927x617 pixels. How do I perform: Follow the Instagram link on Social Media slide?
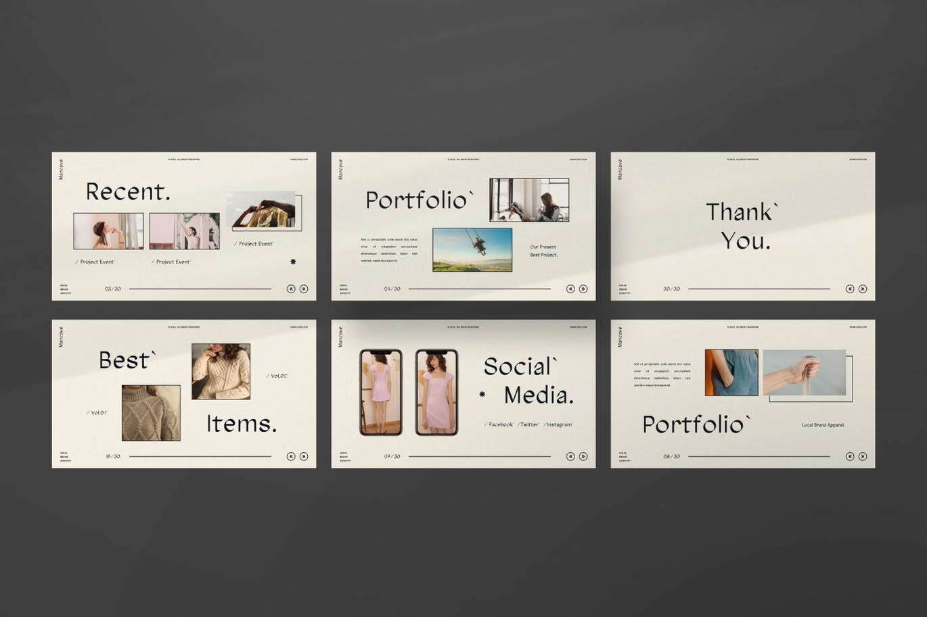558,424
